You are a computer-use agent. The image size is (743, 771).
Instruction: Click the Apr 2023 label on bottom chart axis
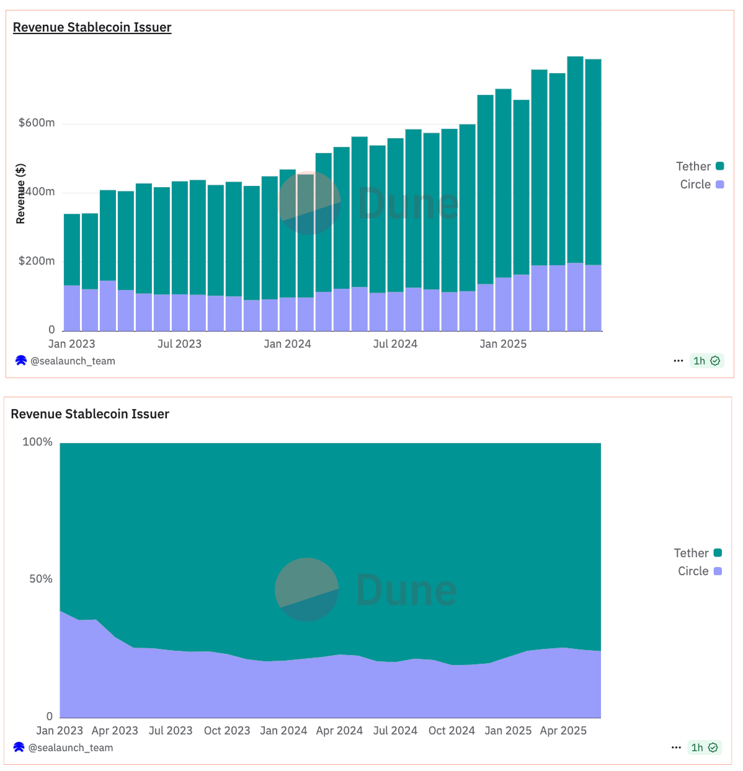click(115, 731)
